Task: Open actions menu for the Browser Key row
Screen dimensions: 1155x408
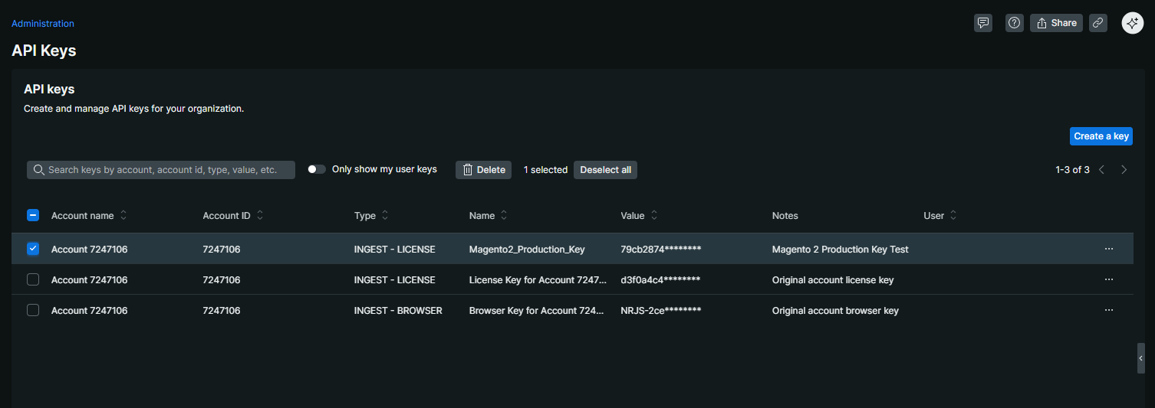Action: (x=1108, y=310)
